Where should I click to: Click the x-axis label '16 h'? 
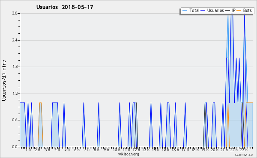(x=175, y=149)
